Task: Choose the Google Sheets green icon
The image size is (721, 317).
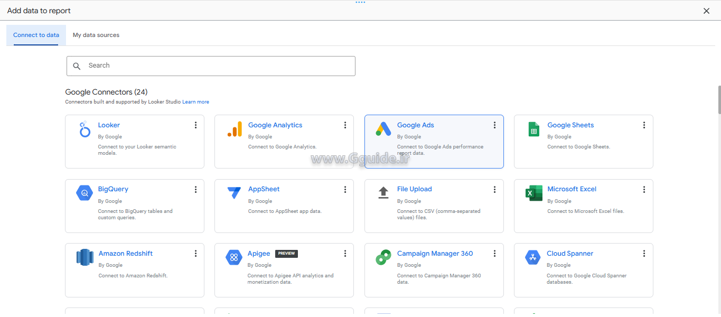Action: 533,129
